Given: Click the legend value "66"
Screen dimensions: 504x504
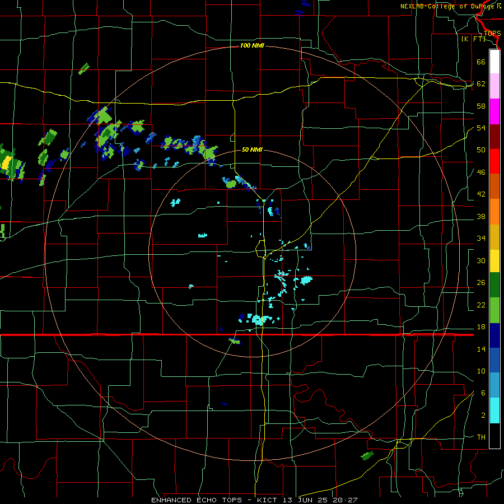Looking at the screenshot, I should pyautogui.click(x=481, y=62).
